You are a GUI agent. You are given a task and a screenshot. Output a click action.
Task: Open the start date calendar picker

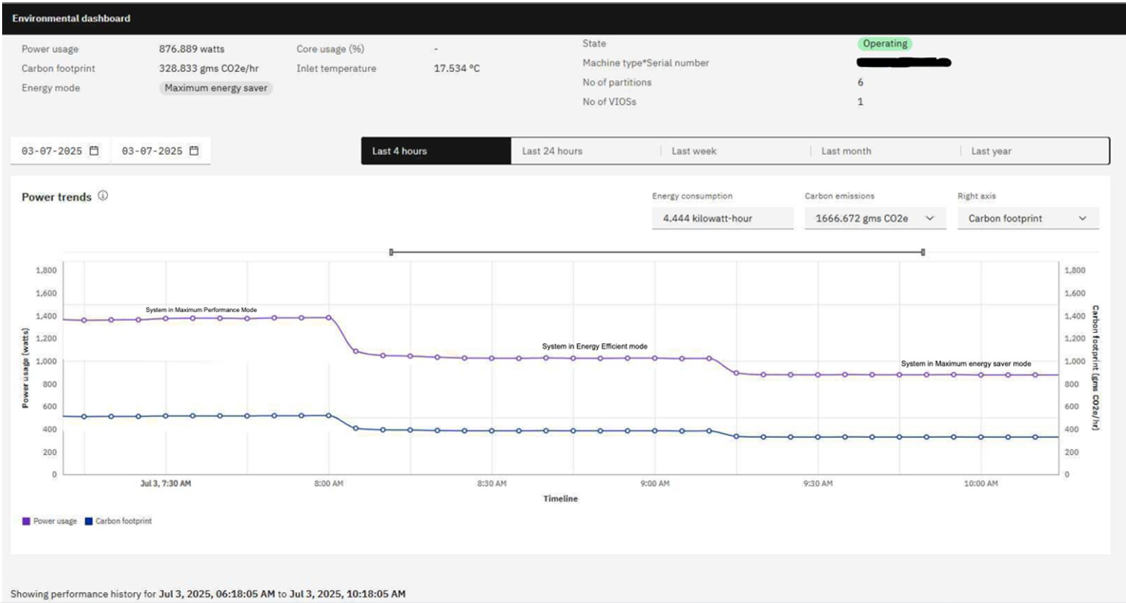[x=94, y=151]
